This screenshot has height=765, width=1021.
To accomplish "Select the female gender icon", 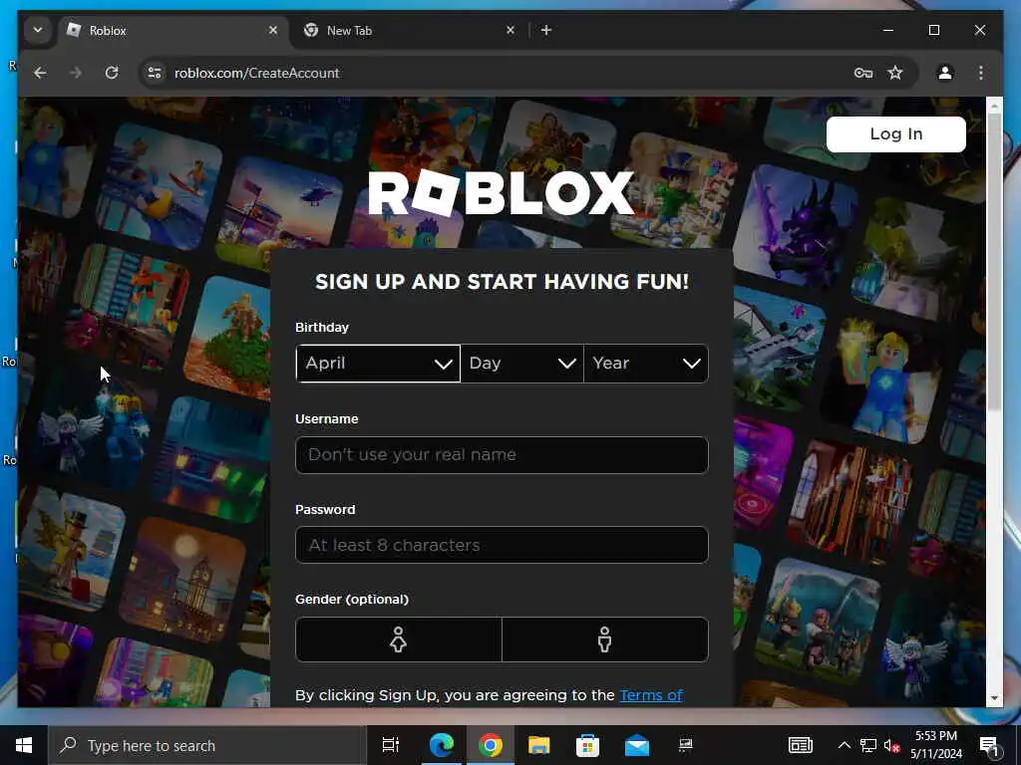I will [x=399, y=639].
